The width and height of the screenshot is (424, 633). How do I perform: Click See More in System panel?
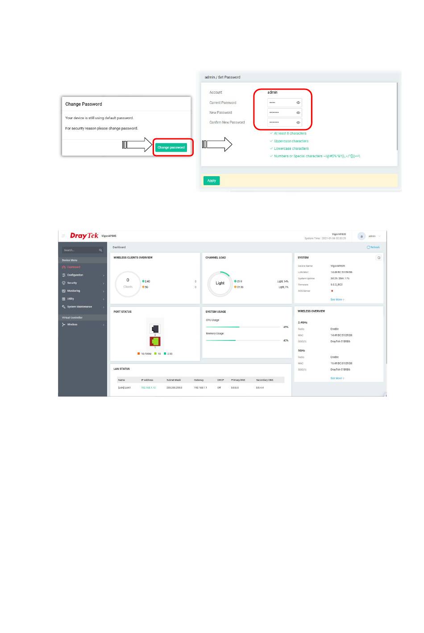337,299
